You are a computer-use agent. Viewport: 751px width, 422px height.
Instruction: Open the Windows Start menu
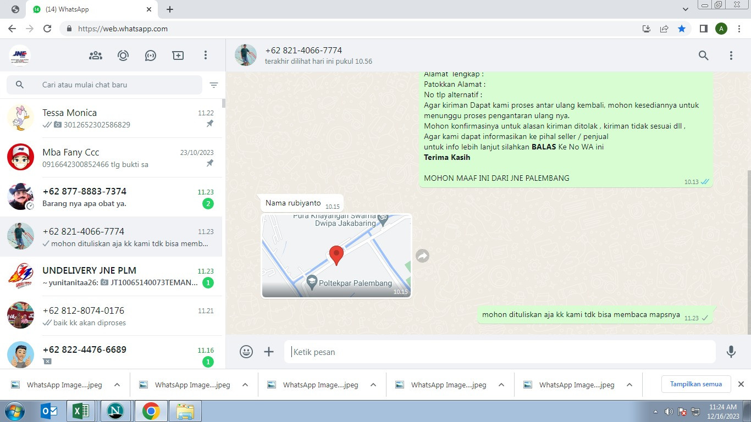coord(14,411)
